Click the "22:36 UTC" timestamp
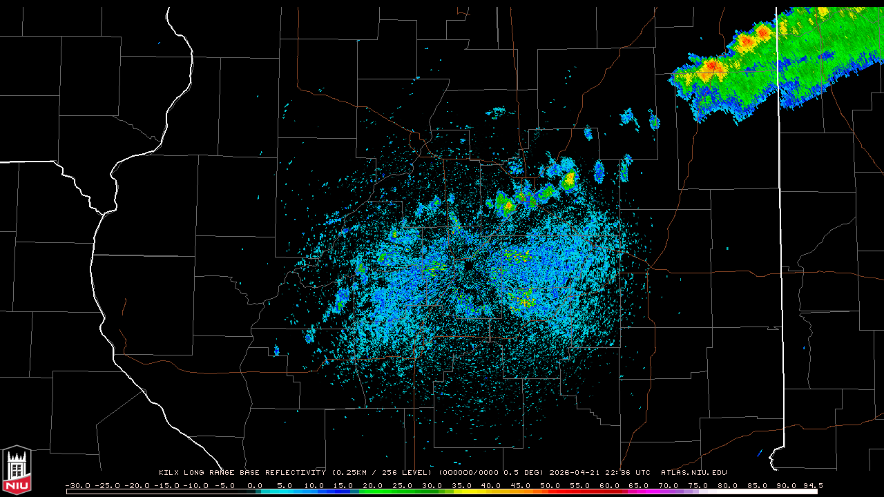Image resolution: width=884 pixels, height=497 pixels. click(628, 473)
